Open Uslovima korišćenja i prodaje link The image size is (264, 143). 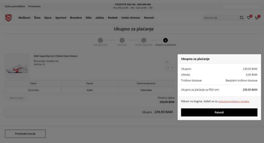click(233, 101)
